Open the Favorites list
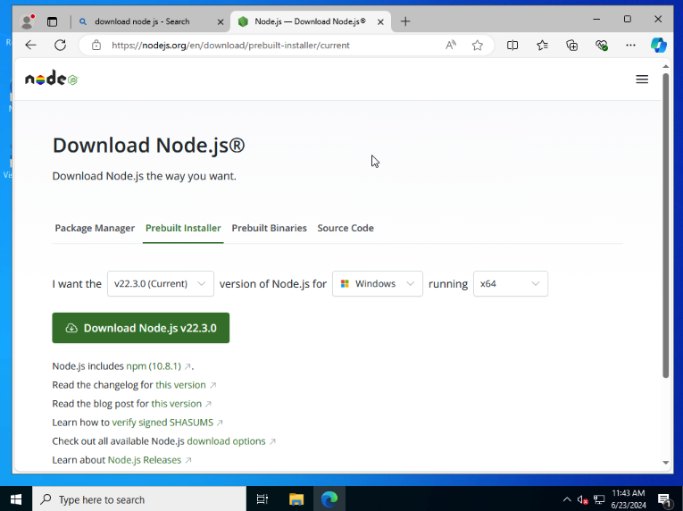The image size is (683, 511). (542, 45)
